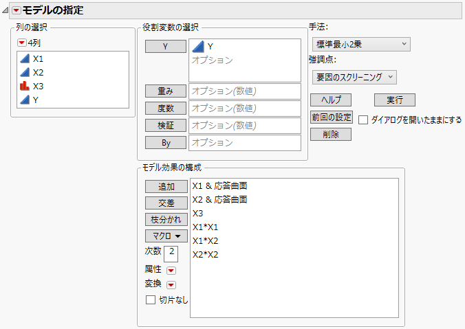Click the 交差 button
This screenshot has width=465, height=329.
click(166, 203)
